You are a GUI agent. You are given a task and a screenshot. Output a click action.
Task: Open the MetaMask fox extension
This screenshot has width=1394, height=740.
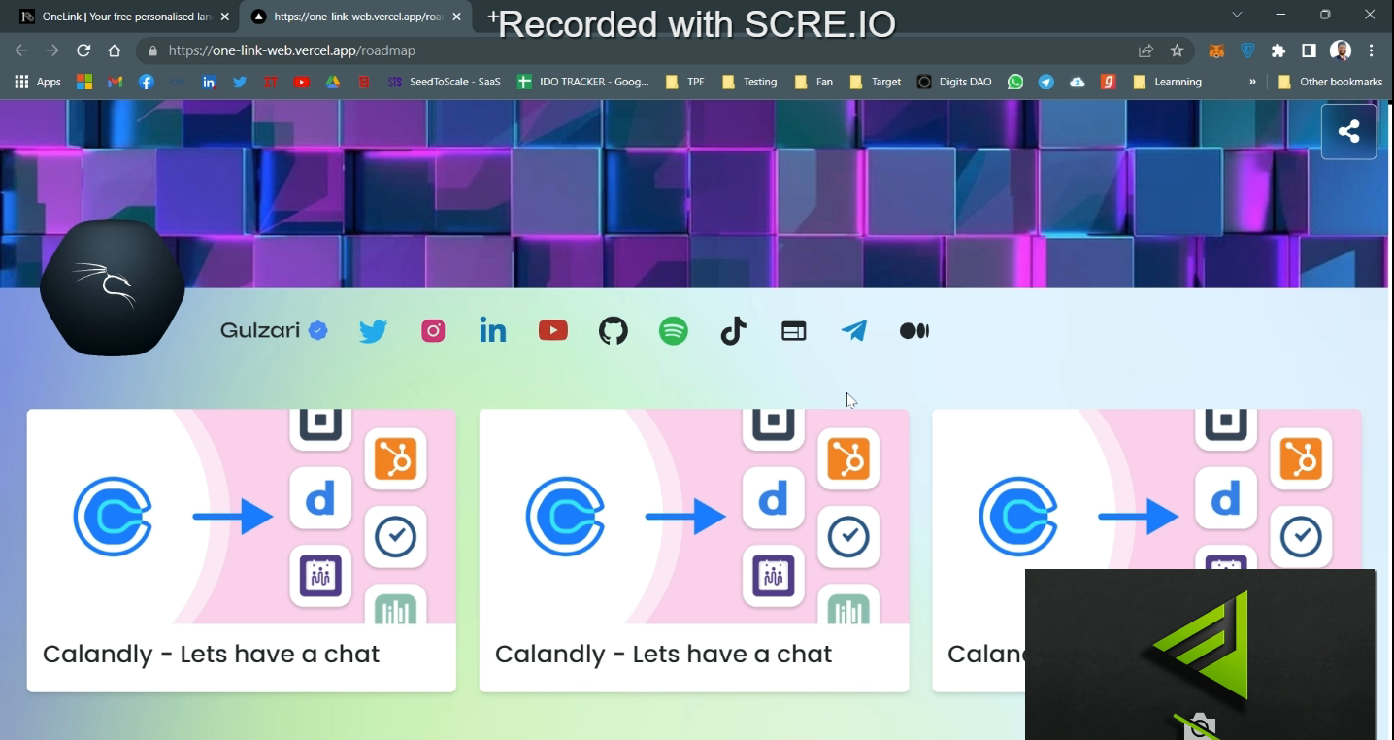(1216, 50)
